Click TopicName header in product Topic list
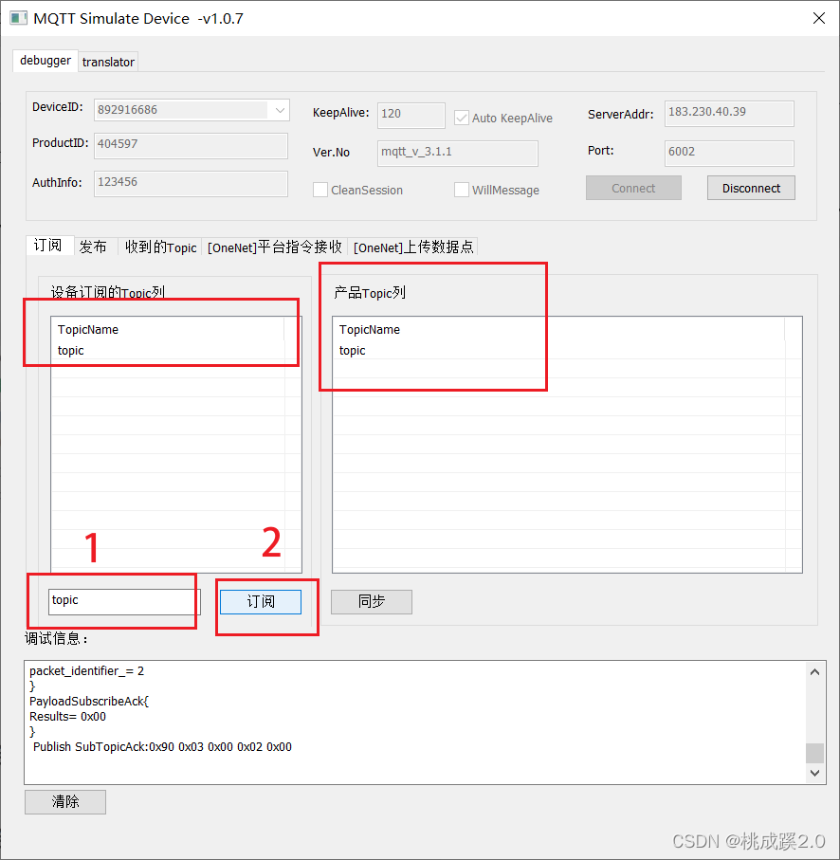This screenshot has height=860, width=840. click(558, 330)
